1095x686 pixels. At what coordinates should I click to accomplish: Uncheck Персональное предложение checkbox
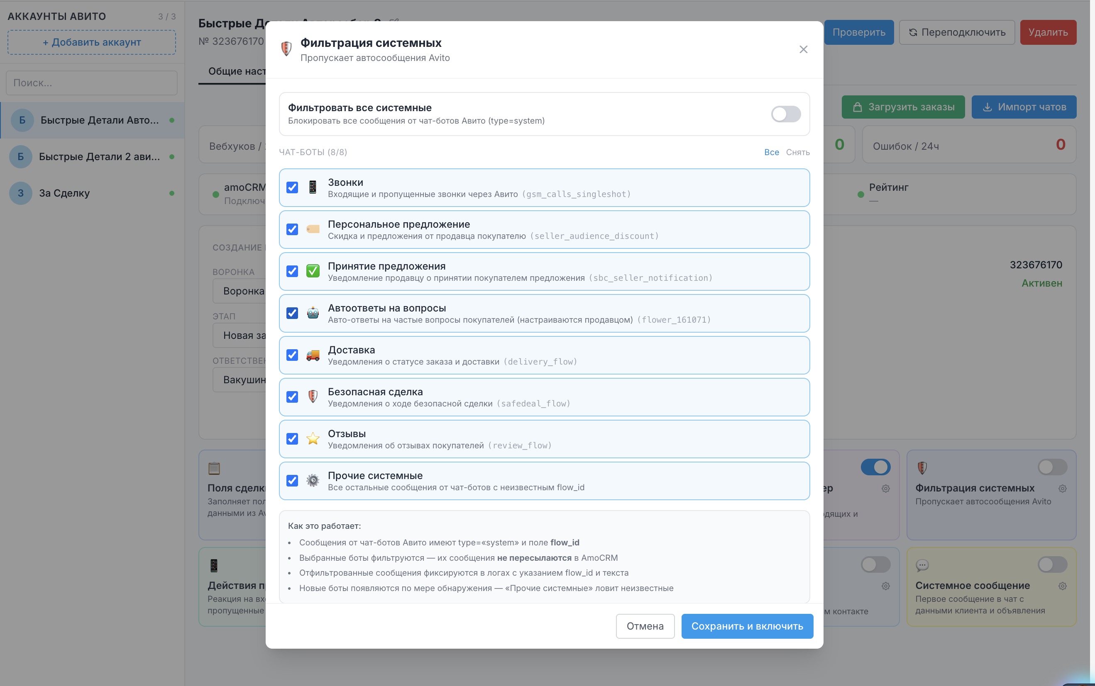(292, 229)
